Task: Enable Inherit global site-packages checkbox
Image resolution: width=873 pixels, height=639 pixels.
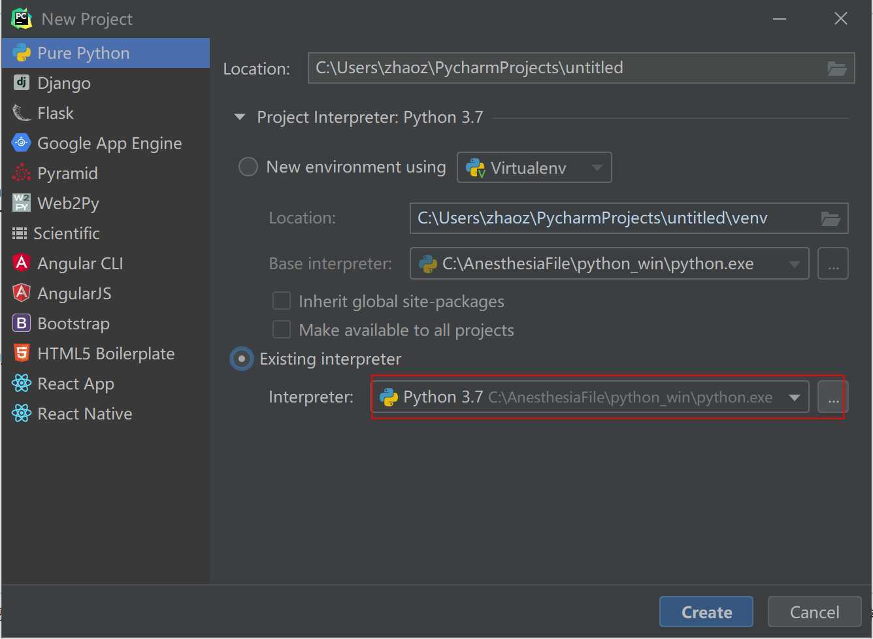Action: 282,301
